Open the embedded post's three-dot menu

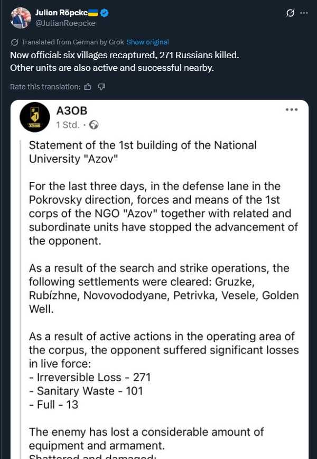[292, 109]
